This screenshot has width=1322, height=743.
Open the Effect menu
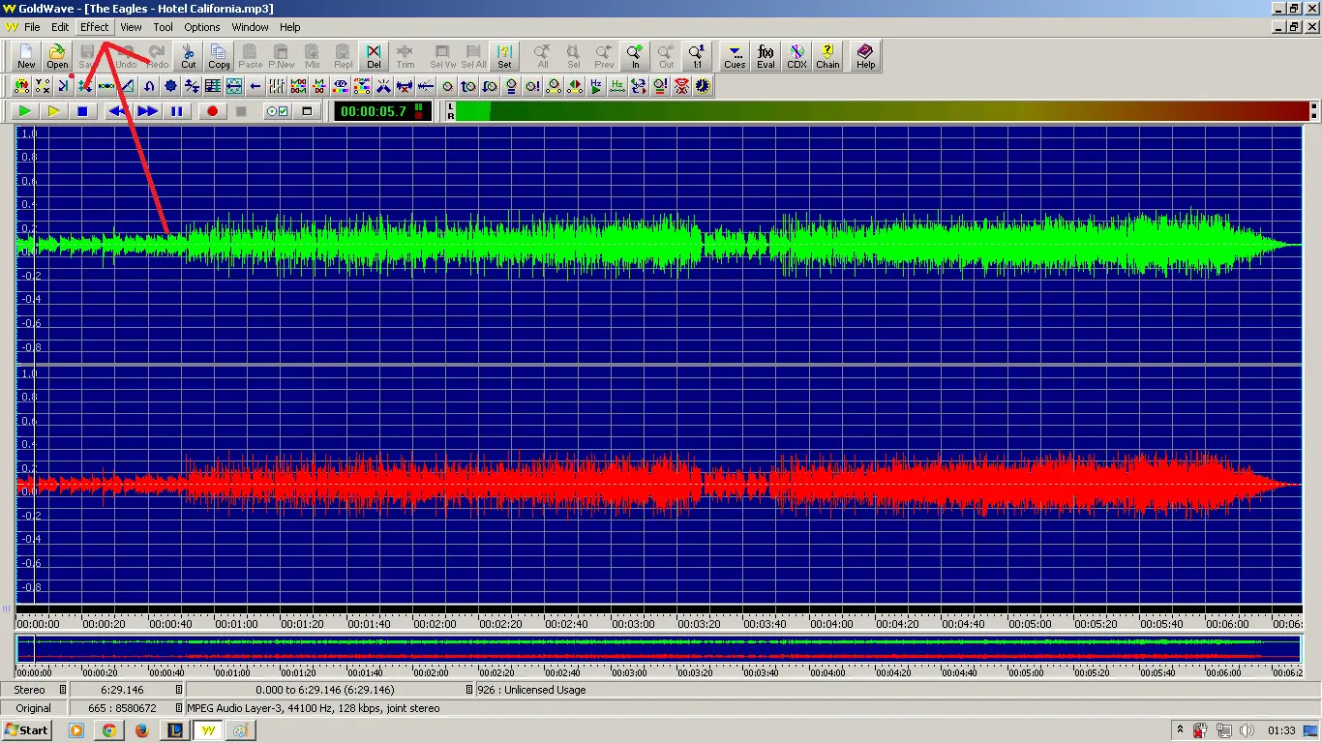click(95, 27)
